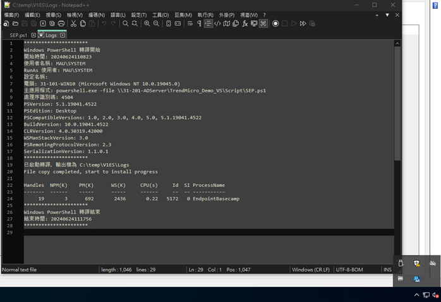
Task: Open the 檔案(F) menu
Action: (11, 15)
